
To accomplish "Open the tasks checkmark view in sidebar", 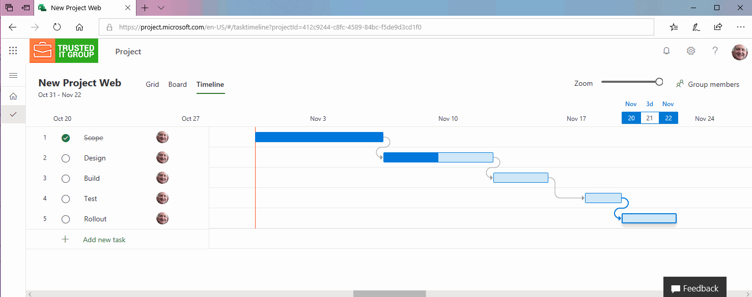I will pos(13,114).
